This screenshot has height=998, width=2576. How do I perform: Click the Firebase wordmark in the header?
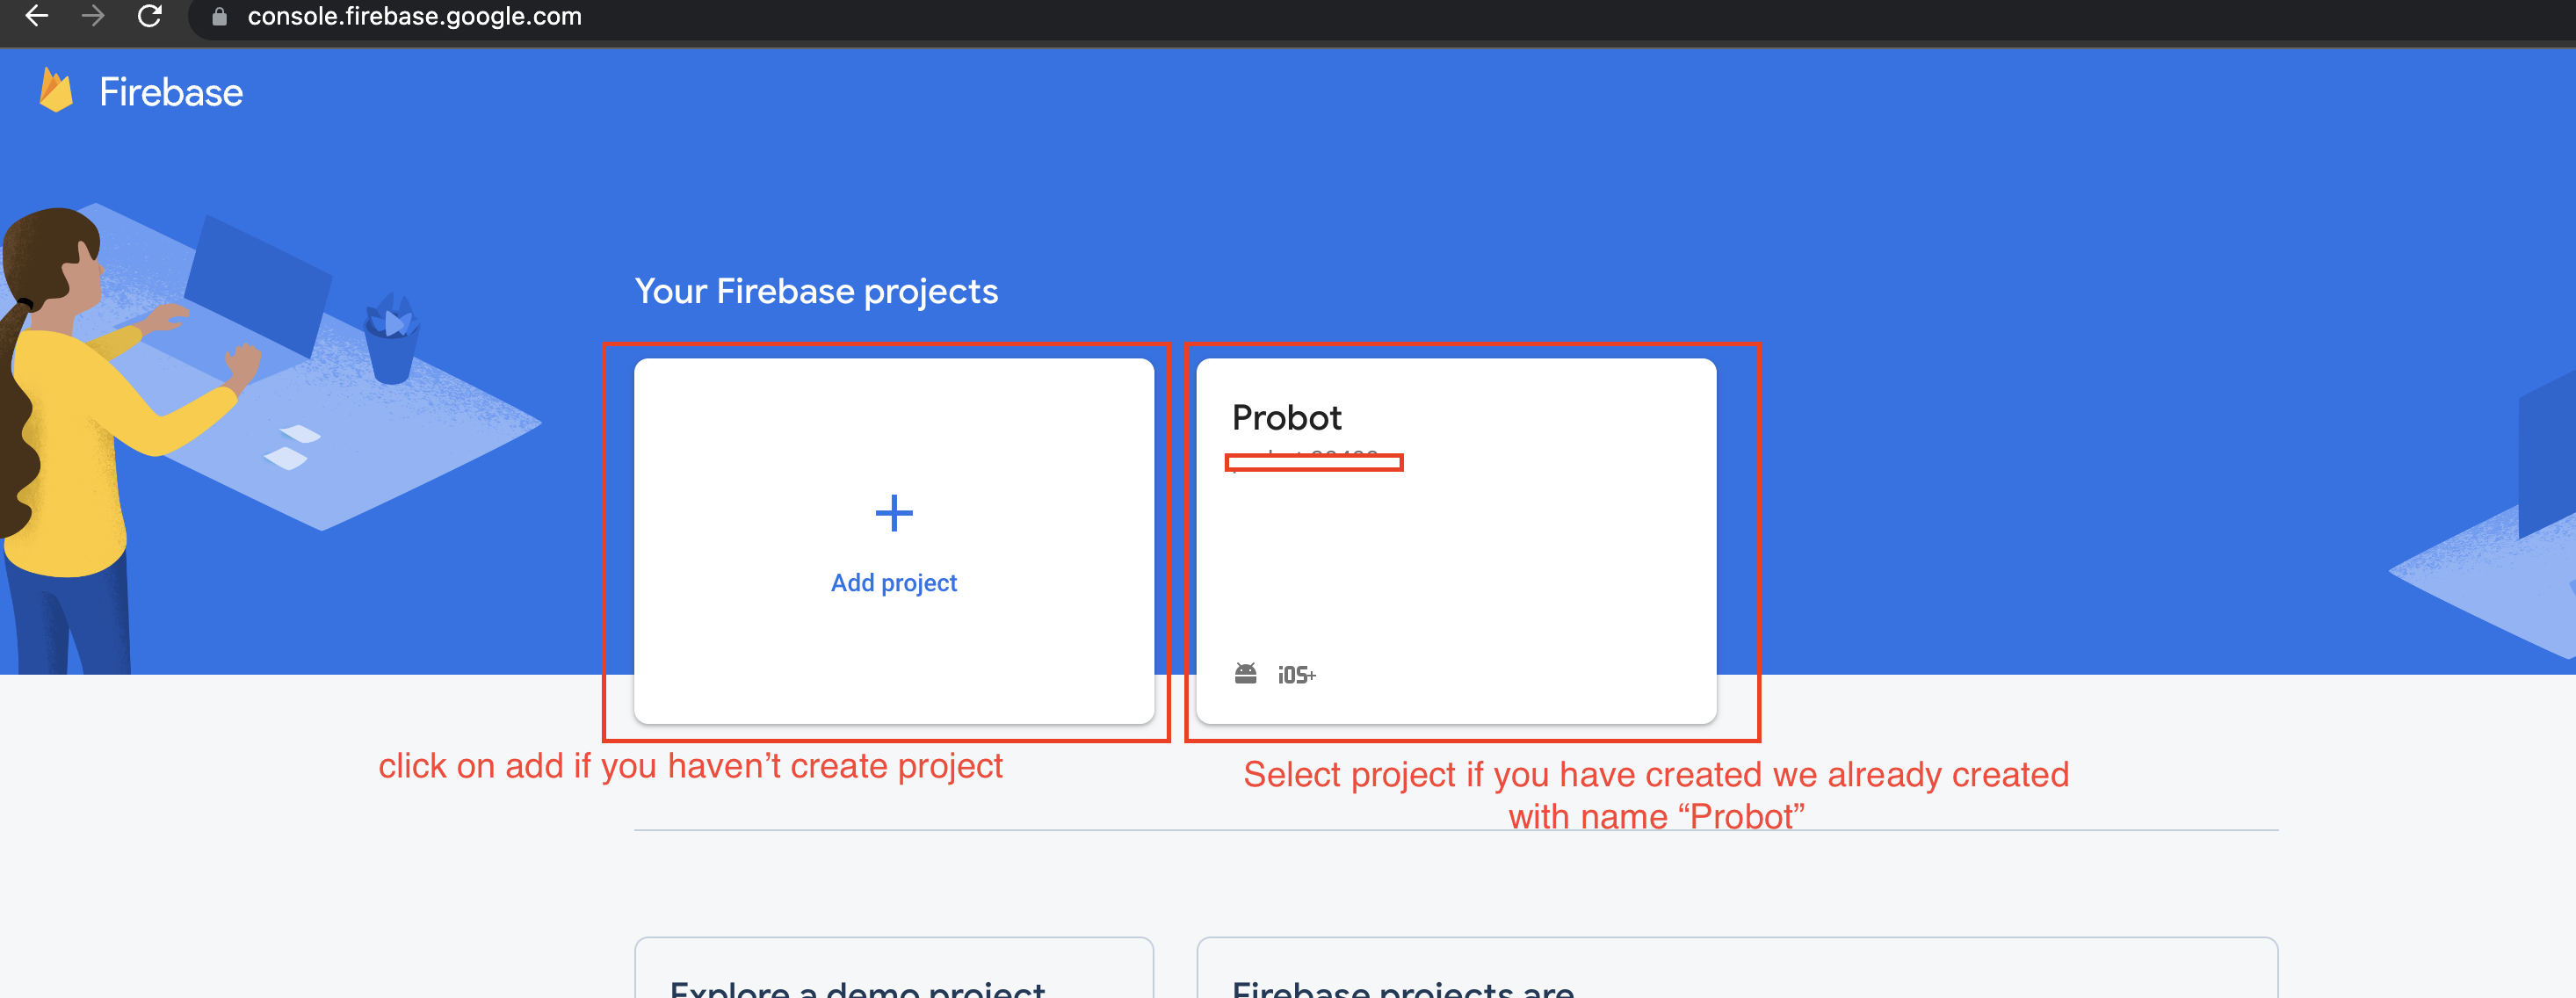coord(171,93)
